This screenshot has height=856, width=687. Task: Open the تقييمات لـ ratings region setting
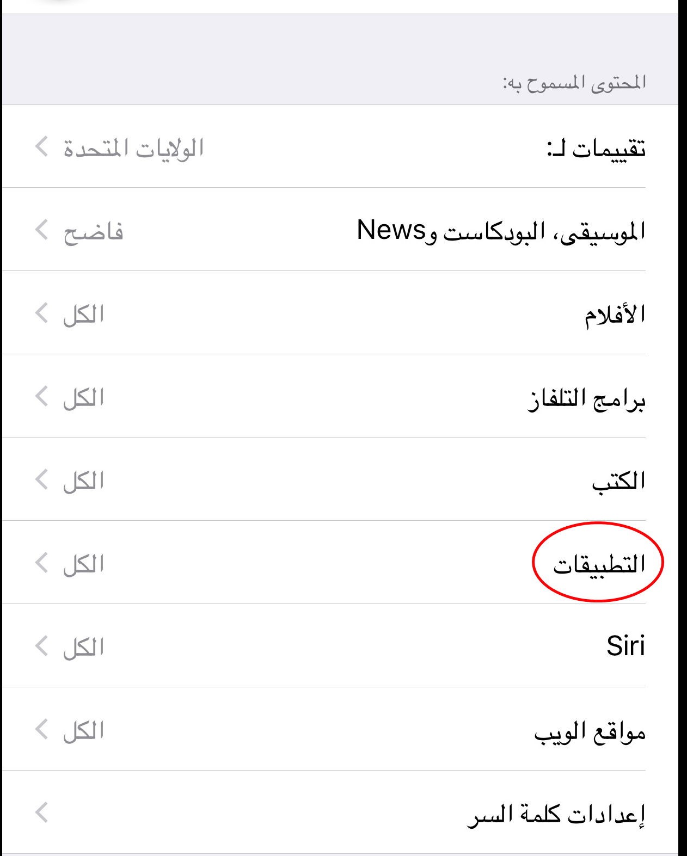(596, 148)
